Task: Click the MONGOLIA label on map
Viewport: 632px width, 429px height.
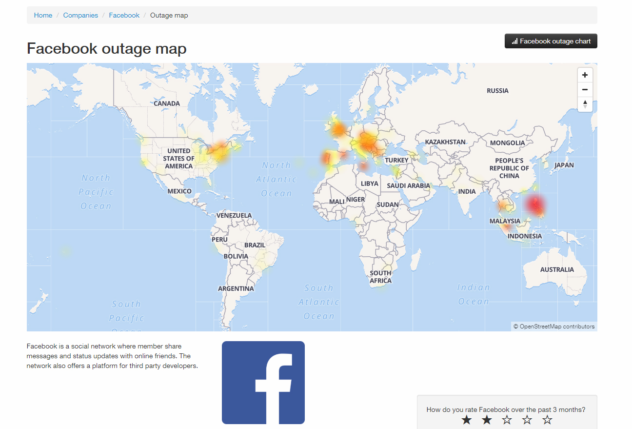Action: (508, 143)
